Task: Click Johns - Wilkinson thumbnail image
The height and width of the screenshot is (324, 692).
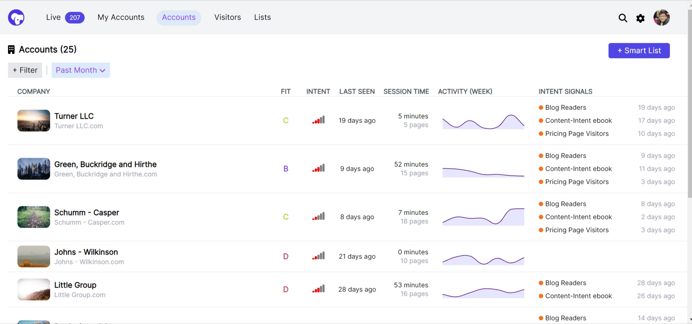Action: (34, 257)
